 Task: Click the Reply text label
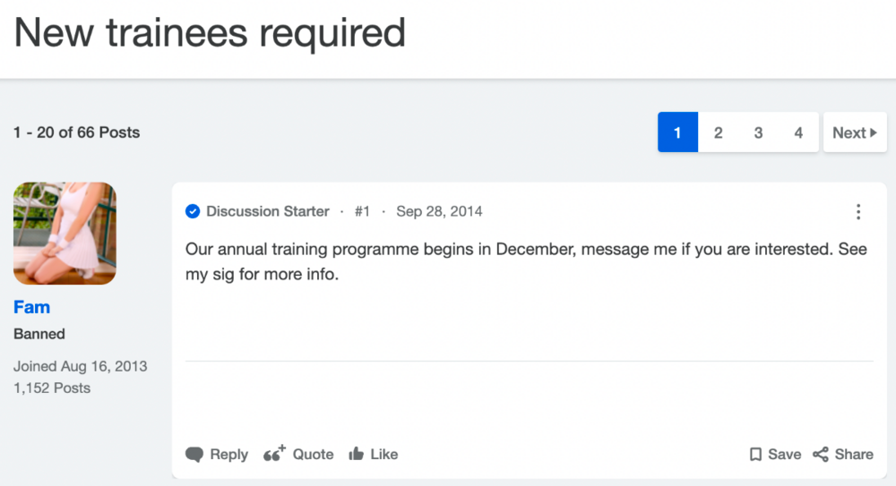click(x=229, y=455)
